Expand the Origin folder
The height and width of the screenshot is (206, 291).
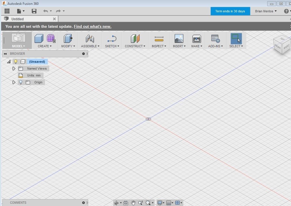pos(14,82)
